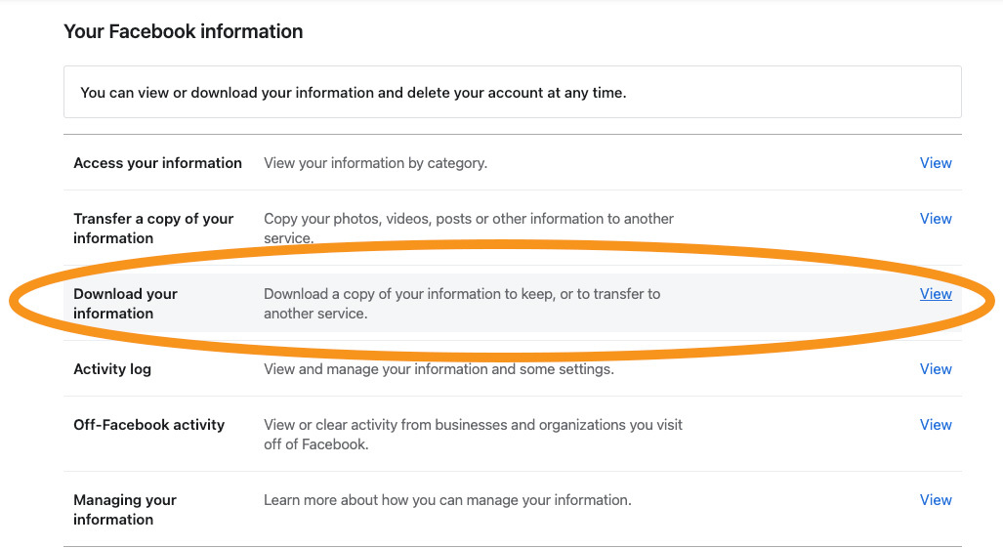Click View next to Download your information
Screen dimensions: 1003x548
935,294
